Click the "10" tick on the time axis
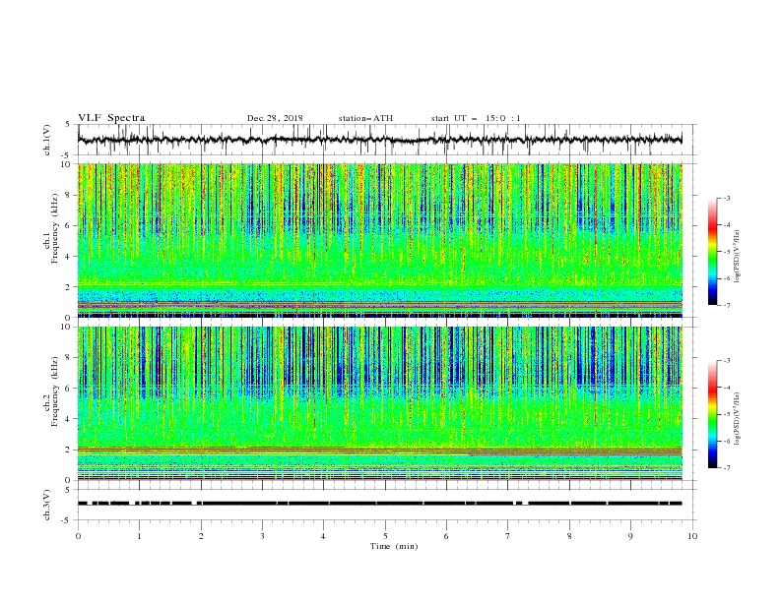Image resolution: width=780 pixels, height=602 pixels. pos(692,536)
